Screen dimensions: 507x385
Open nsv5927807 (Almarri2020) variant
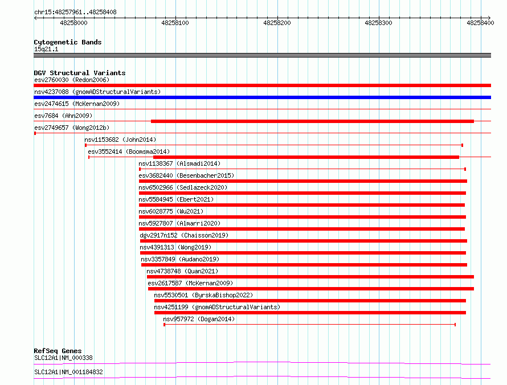coord(179,223)
